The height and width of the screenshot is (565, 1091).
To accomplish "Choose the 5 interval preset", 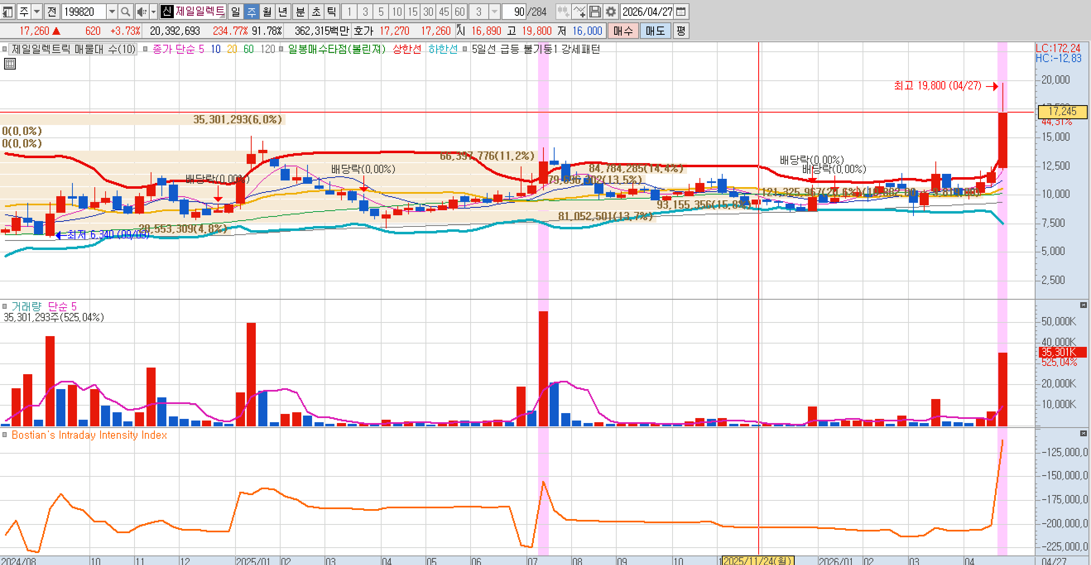I will (381, 12).
